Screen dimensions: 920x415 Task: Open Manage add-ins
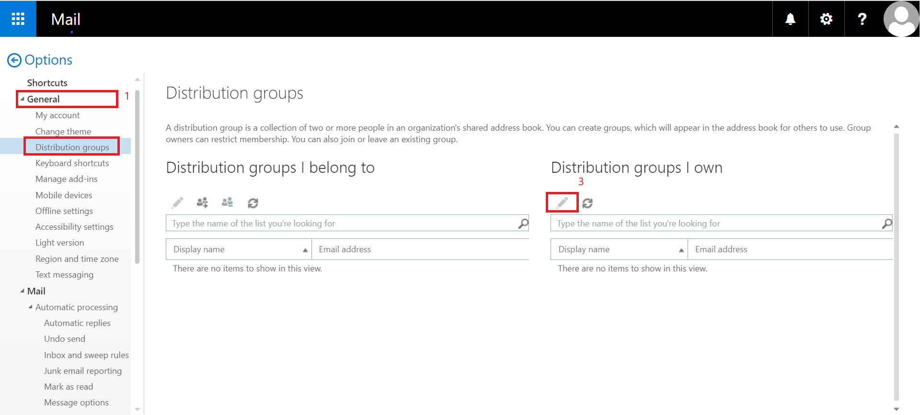[67, 179]
